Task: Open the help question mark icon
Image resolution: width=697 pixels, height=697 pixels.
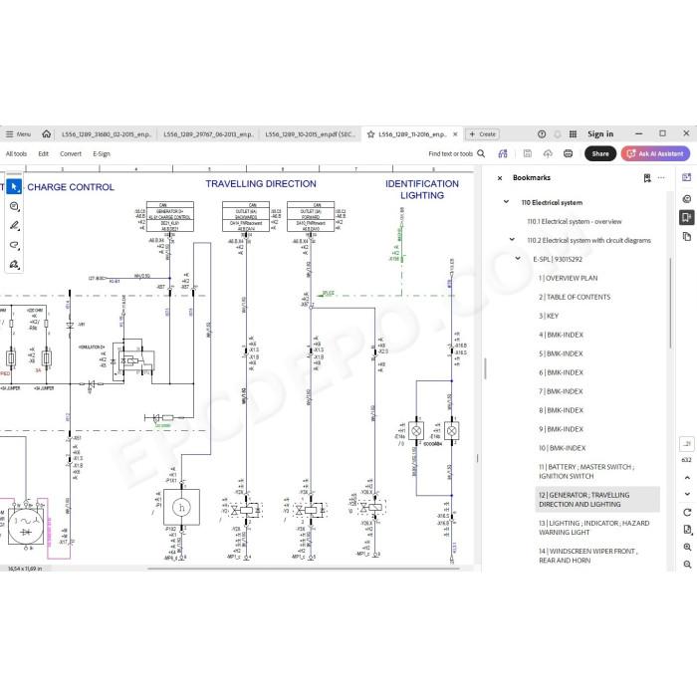Action: pyautogui.click(x=542, y=133)
